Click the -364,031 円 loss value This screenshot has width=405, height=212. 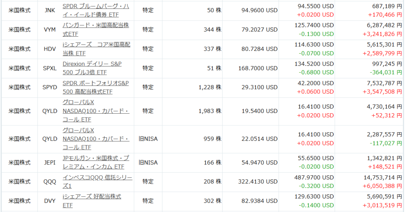(386, 73)
